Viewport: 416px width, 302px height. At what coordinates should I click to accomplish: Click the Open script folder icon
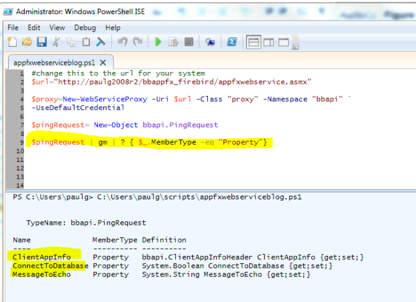[27, 42]
